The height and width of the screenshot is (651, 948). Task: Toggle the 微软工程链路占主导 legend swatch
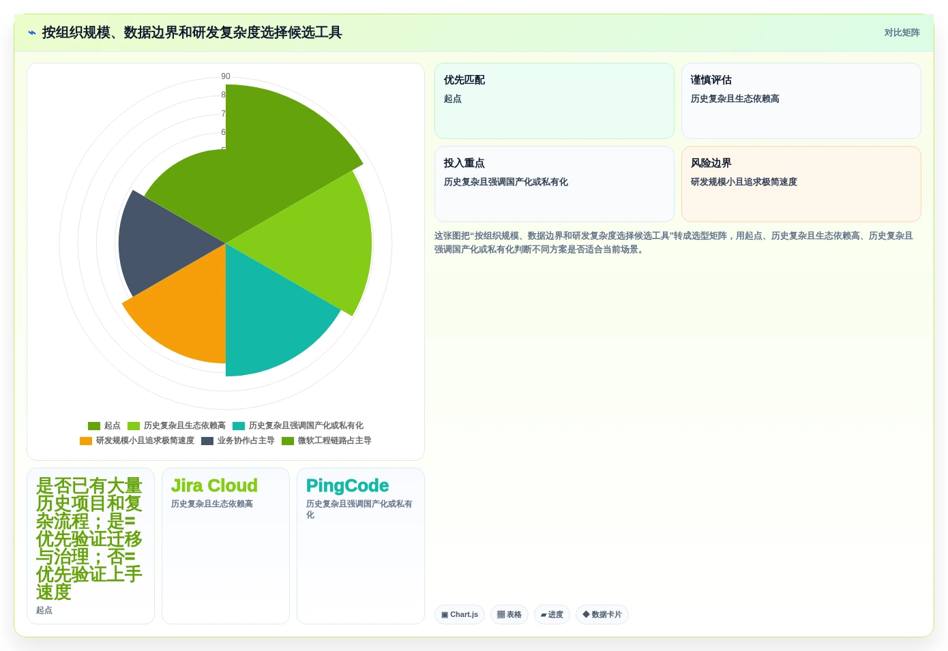(288, 441)
